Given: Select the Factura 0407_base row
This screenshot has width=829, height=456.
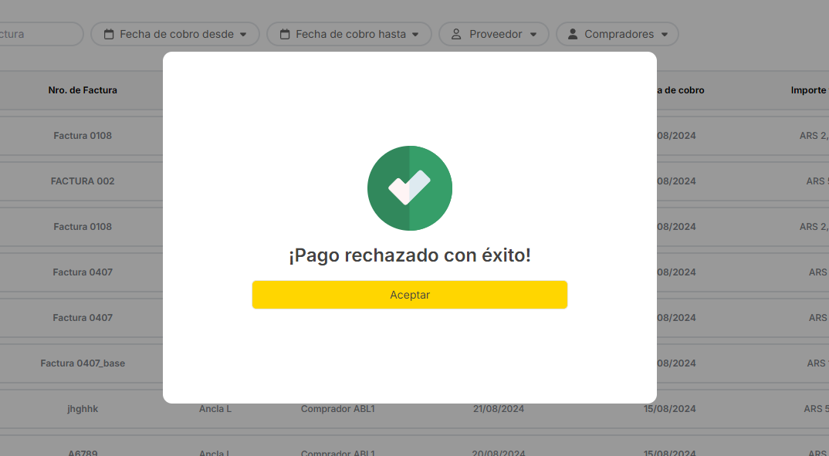Looking at the screenshot, I should [x=83, y=363].
